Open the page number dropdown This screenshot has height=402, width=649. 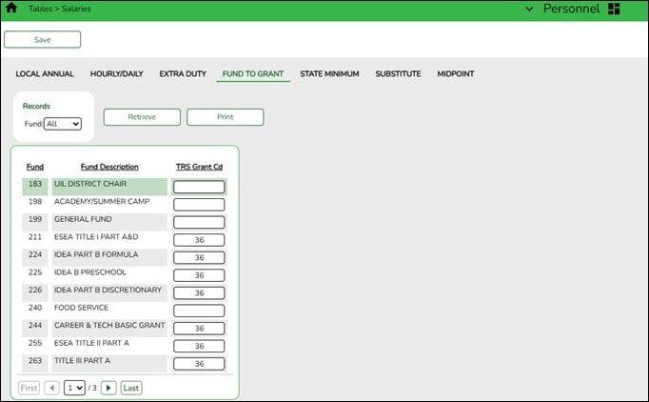[74, 388]
